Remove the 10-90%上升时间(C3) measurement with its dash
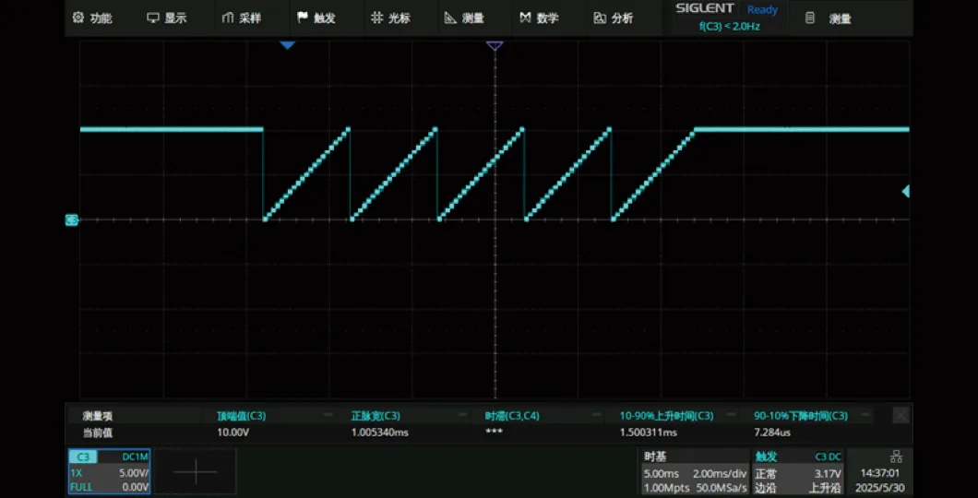Screen dimensions: 978x498 pos(731,415)
